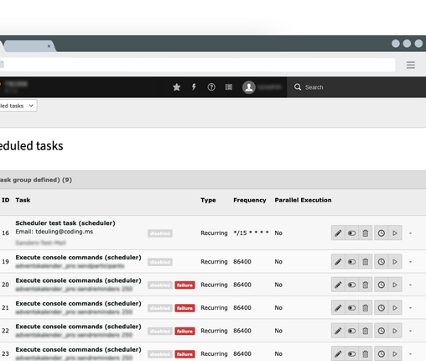426x361 pixels.
Task: Click the clock icon for task 21
Action: click(x=382, y=308)
